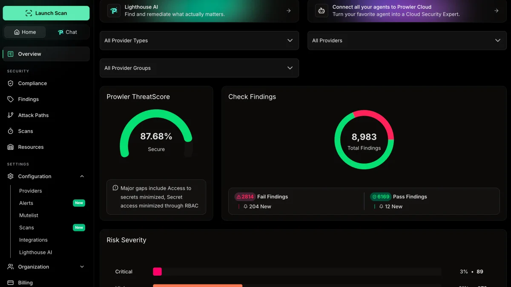Click the Configuration gear icon
This screenshot has height=287, width=511.
pos(11,176)
